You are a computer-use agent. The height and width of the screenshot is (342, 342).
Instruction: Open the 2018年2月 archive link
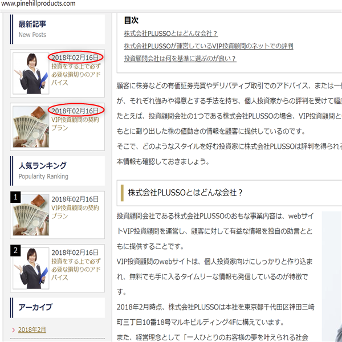[x=32, y=330]
